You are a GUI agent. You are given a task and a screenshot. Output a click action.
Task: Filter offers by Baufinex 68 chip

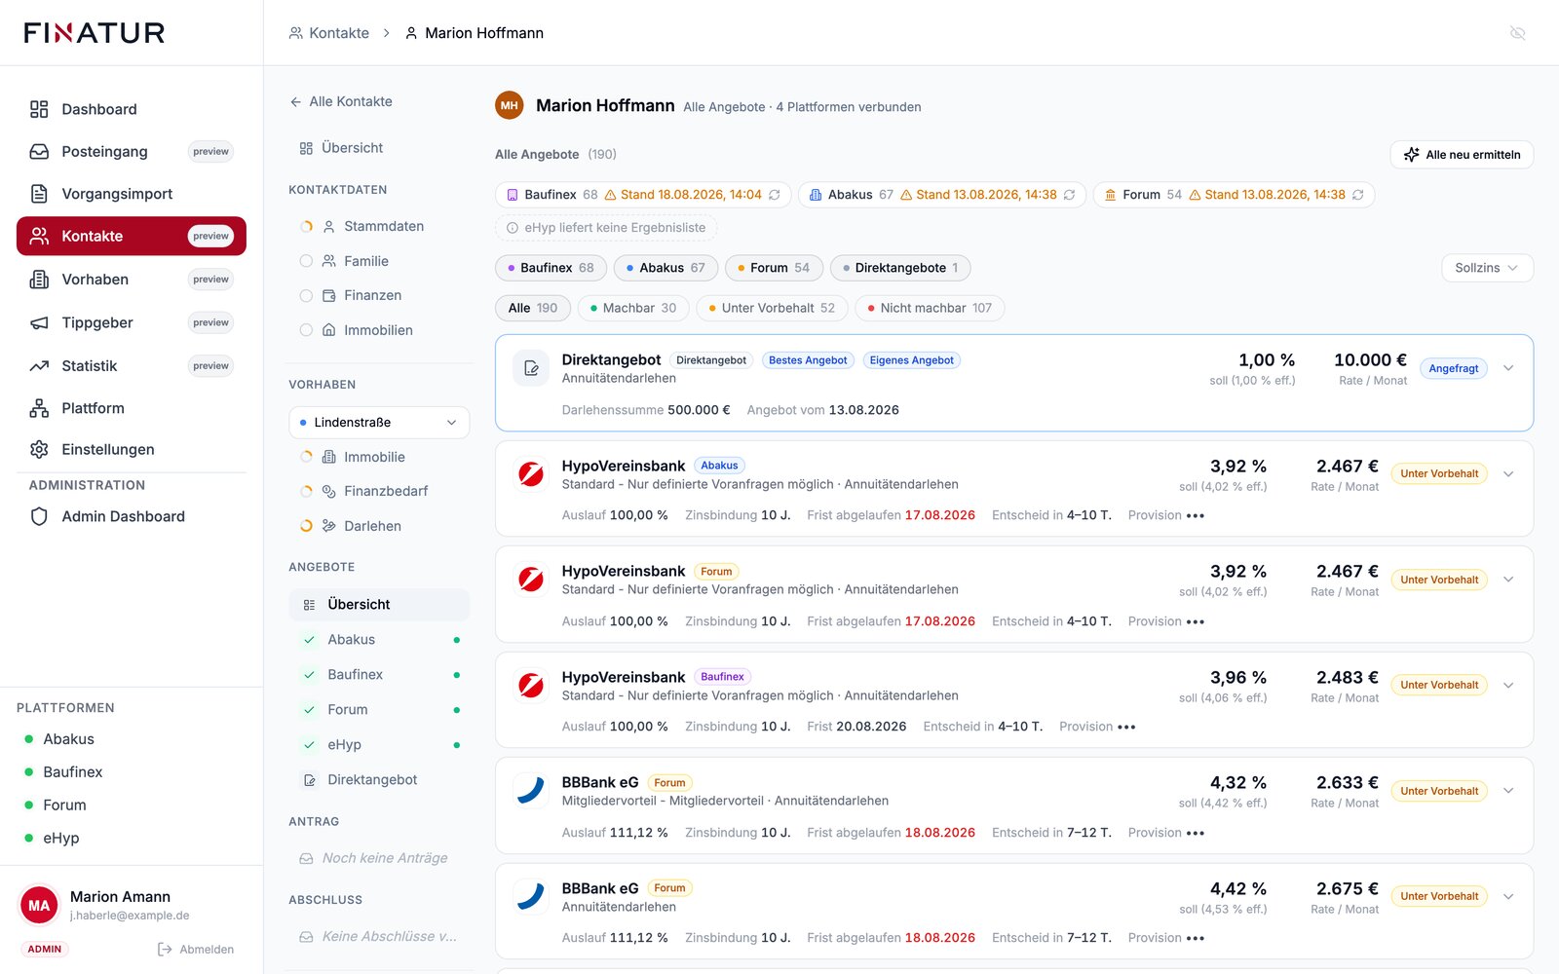(x=551, y=268)
